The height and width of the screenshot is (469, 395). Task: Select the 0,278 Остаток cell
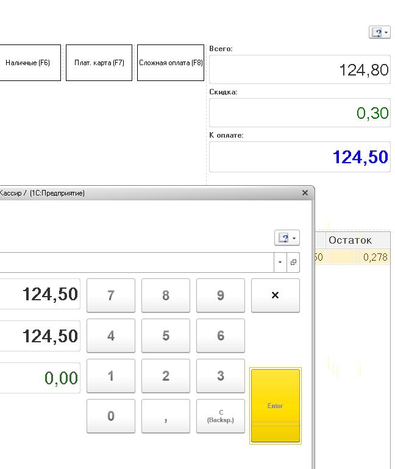coord(358,257)
